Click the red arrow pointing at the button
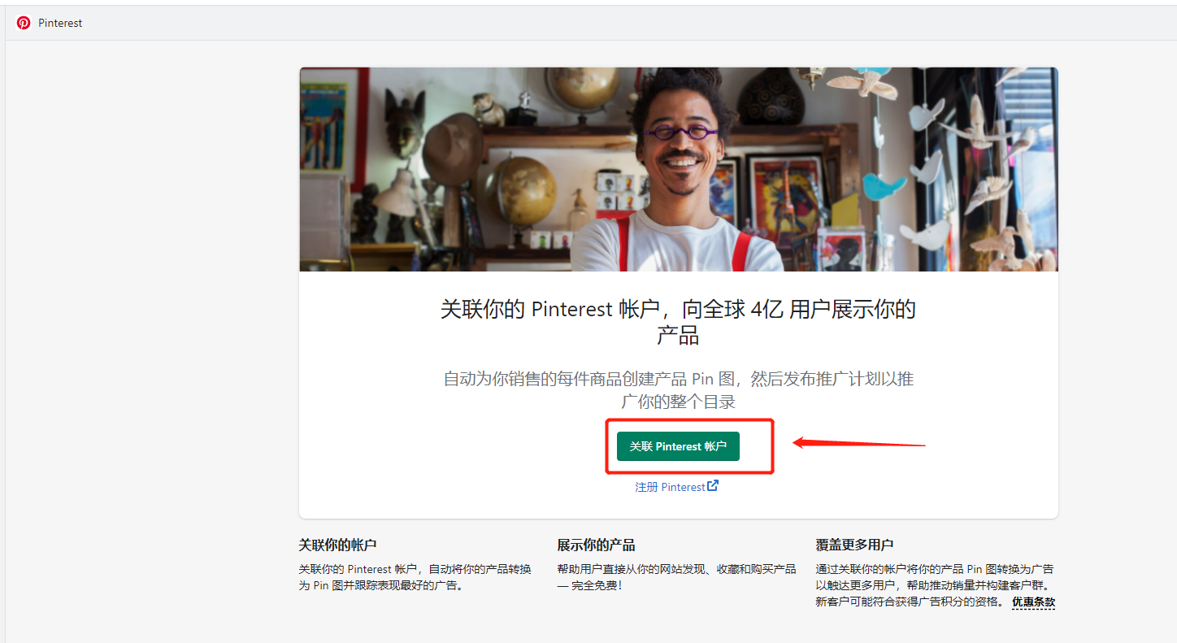The height and width of the screenshot is (643, 1177). 858,444
